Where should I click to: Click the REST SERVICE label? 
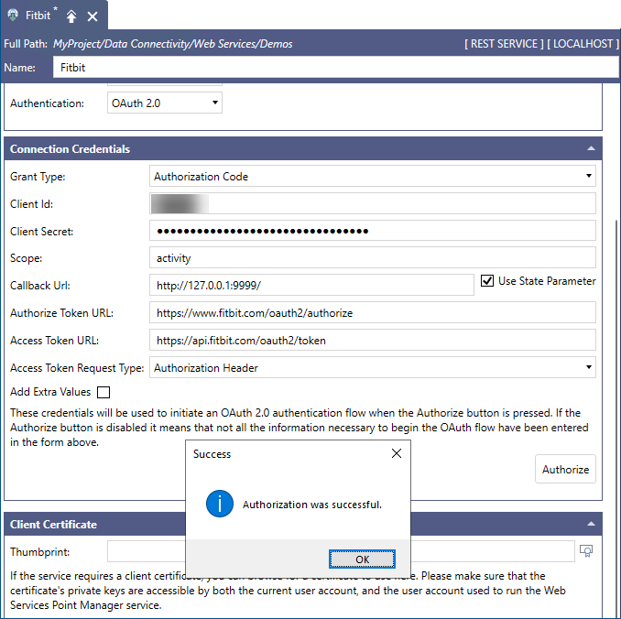(x=504, y=44)
